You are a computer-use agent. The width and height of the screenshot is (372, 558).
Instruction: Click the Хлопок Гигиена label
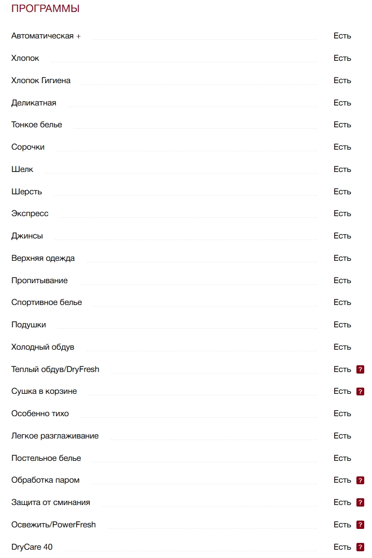pos(41,81)
